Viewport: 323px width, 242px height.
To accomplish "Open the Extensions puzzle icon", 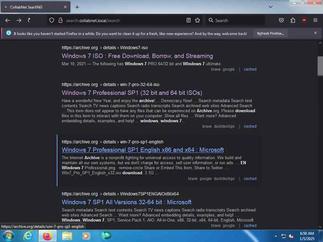I will click(293, 20).
